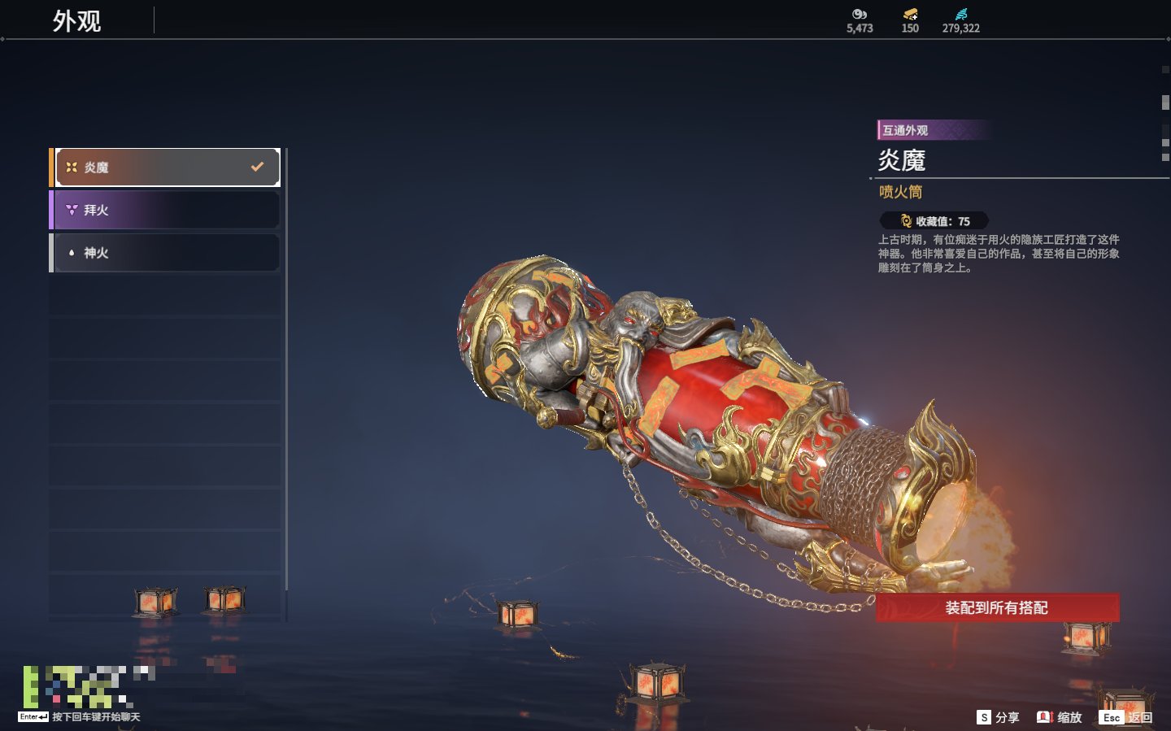Click the teal currency icon above 279,322
This screenshot has width=1171, height=731.
961,14
